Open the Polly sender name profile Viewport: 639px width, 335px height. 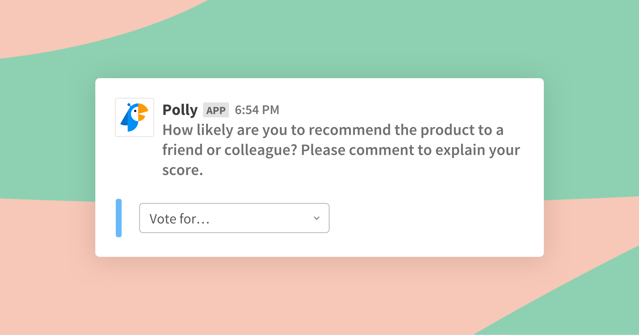point(180,110)
